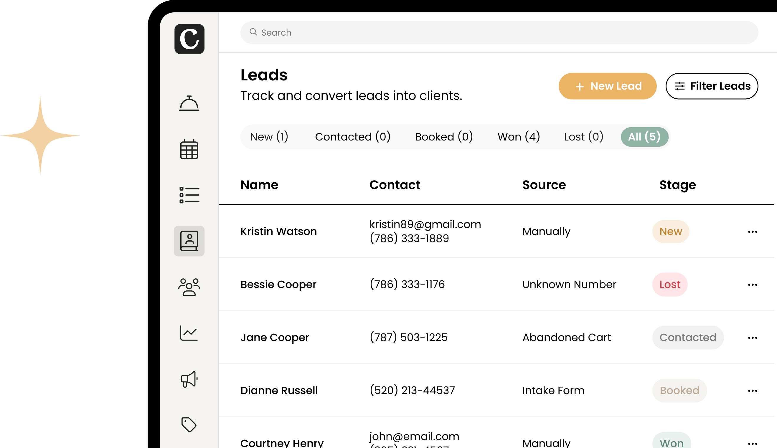Select the Services list icon
Screen dimensions: 777x448
[x=189, y=194]
